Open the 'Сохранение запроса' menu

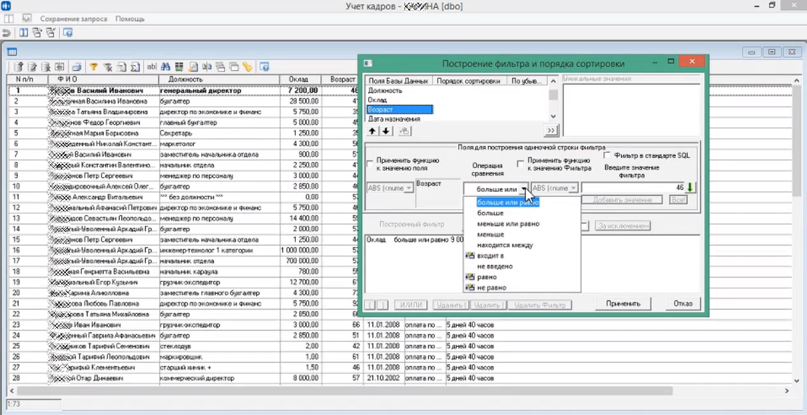click(73, 19)
